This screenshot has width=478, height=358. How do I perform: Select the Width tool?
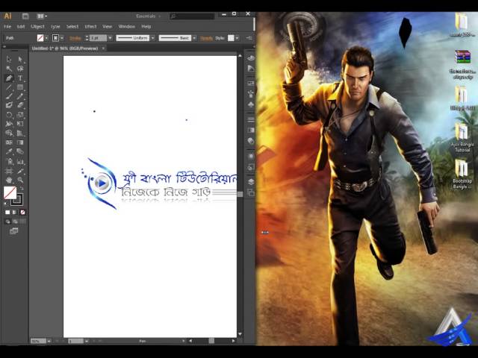(x=9, y=124)
